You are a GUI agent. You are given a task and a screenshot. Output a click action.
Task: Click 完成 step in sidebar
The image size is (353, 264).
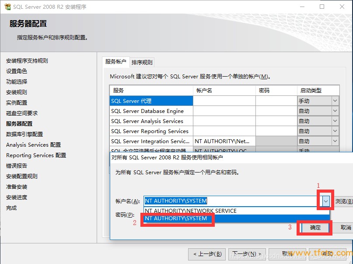(11, 208)
